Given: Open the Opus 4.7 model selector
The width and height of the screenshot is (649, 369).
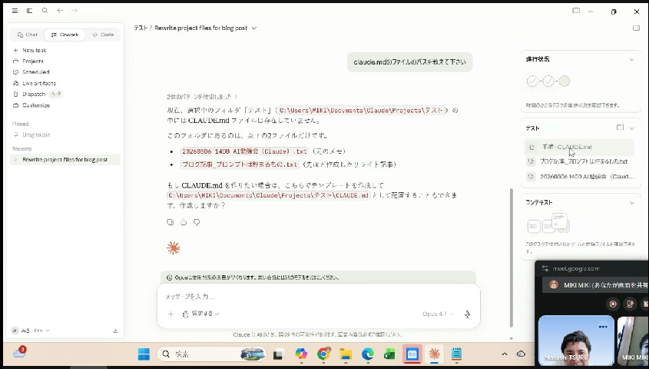Looking at the screenshot, I should pos(438,314).
